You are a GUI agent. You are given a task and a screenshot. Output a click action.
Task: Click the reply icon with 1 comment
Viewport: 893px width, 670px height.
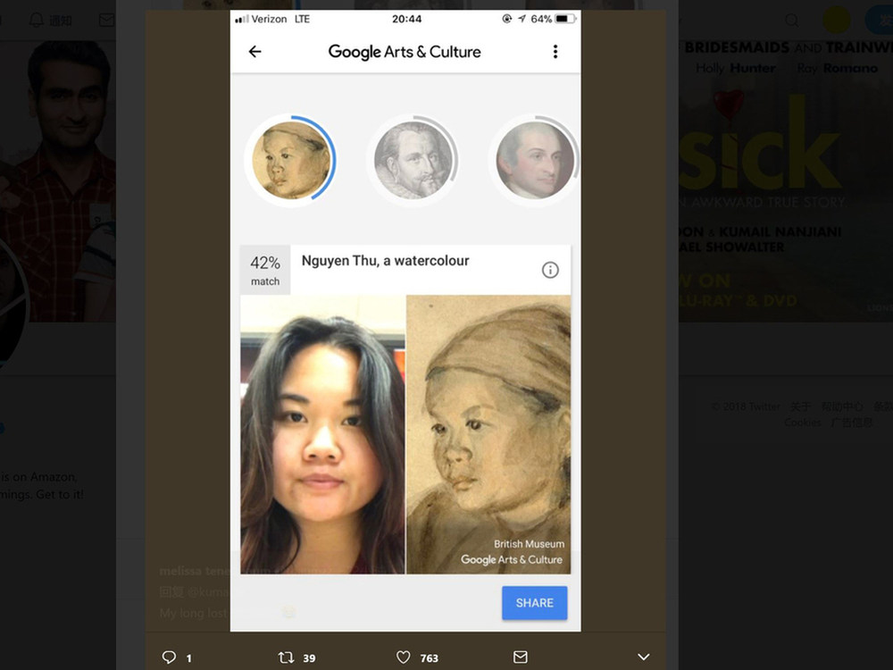tap(169, 657)
